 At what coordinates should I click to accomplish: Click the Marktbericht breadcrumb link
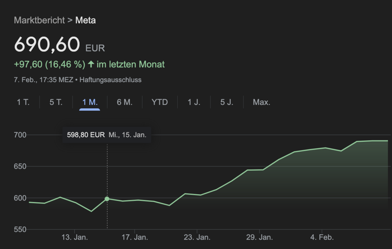pyautogui.click(x=39, y=20)
